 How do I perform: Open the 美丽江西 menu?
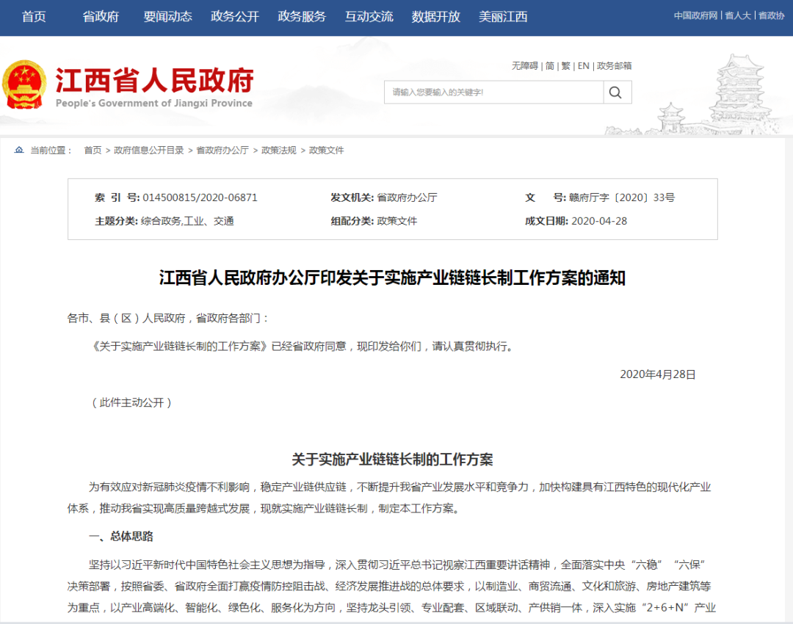504,17
